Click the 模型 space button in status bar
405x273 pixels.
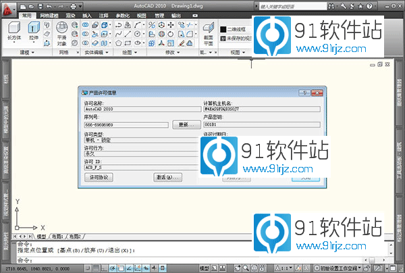(x=205, y=268)
